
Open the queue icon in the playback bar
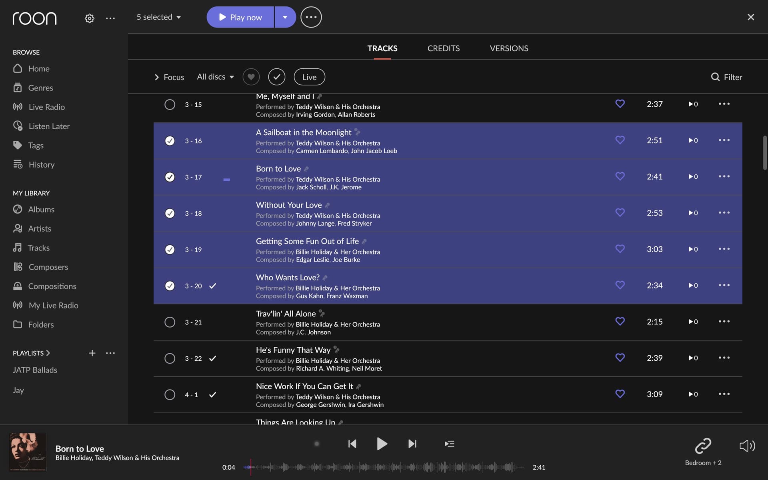click(449, 444)
